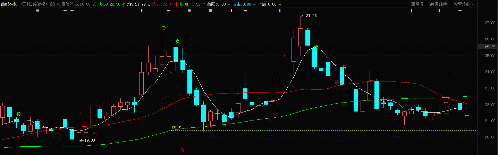Click the star marker below 首阳 label
The width and height of the screenshot is (498, 155).
click(210, 11)
